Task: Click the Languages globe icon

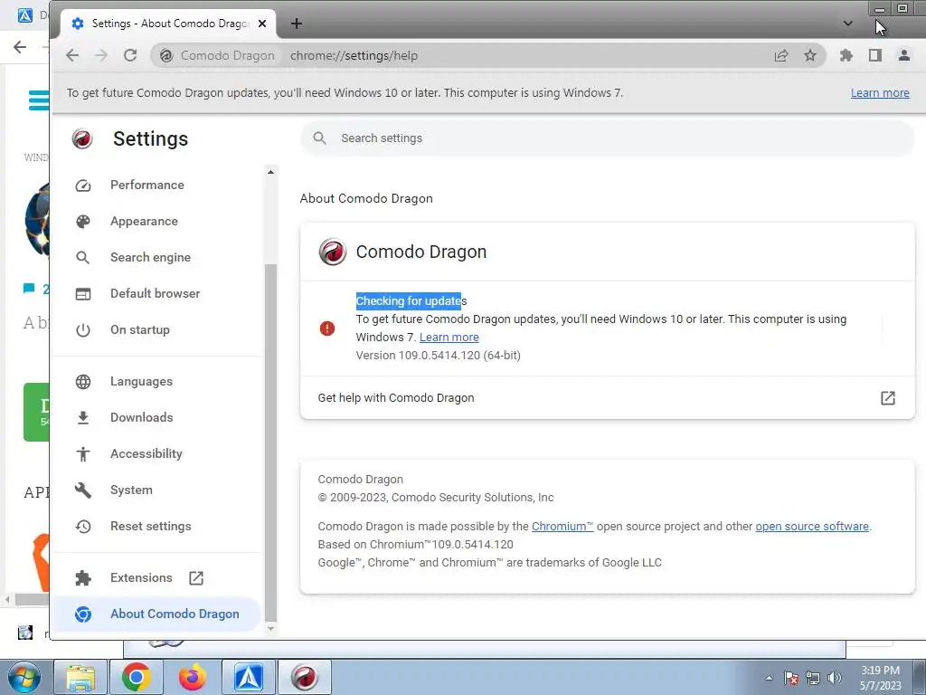Action: (x=83, y=382)
